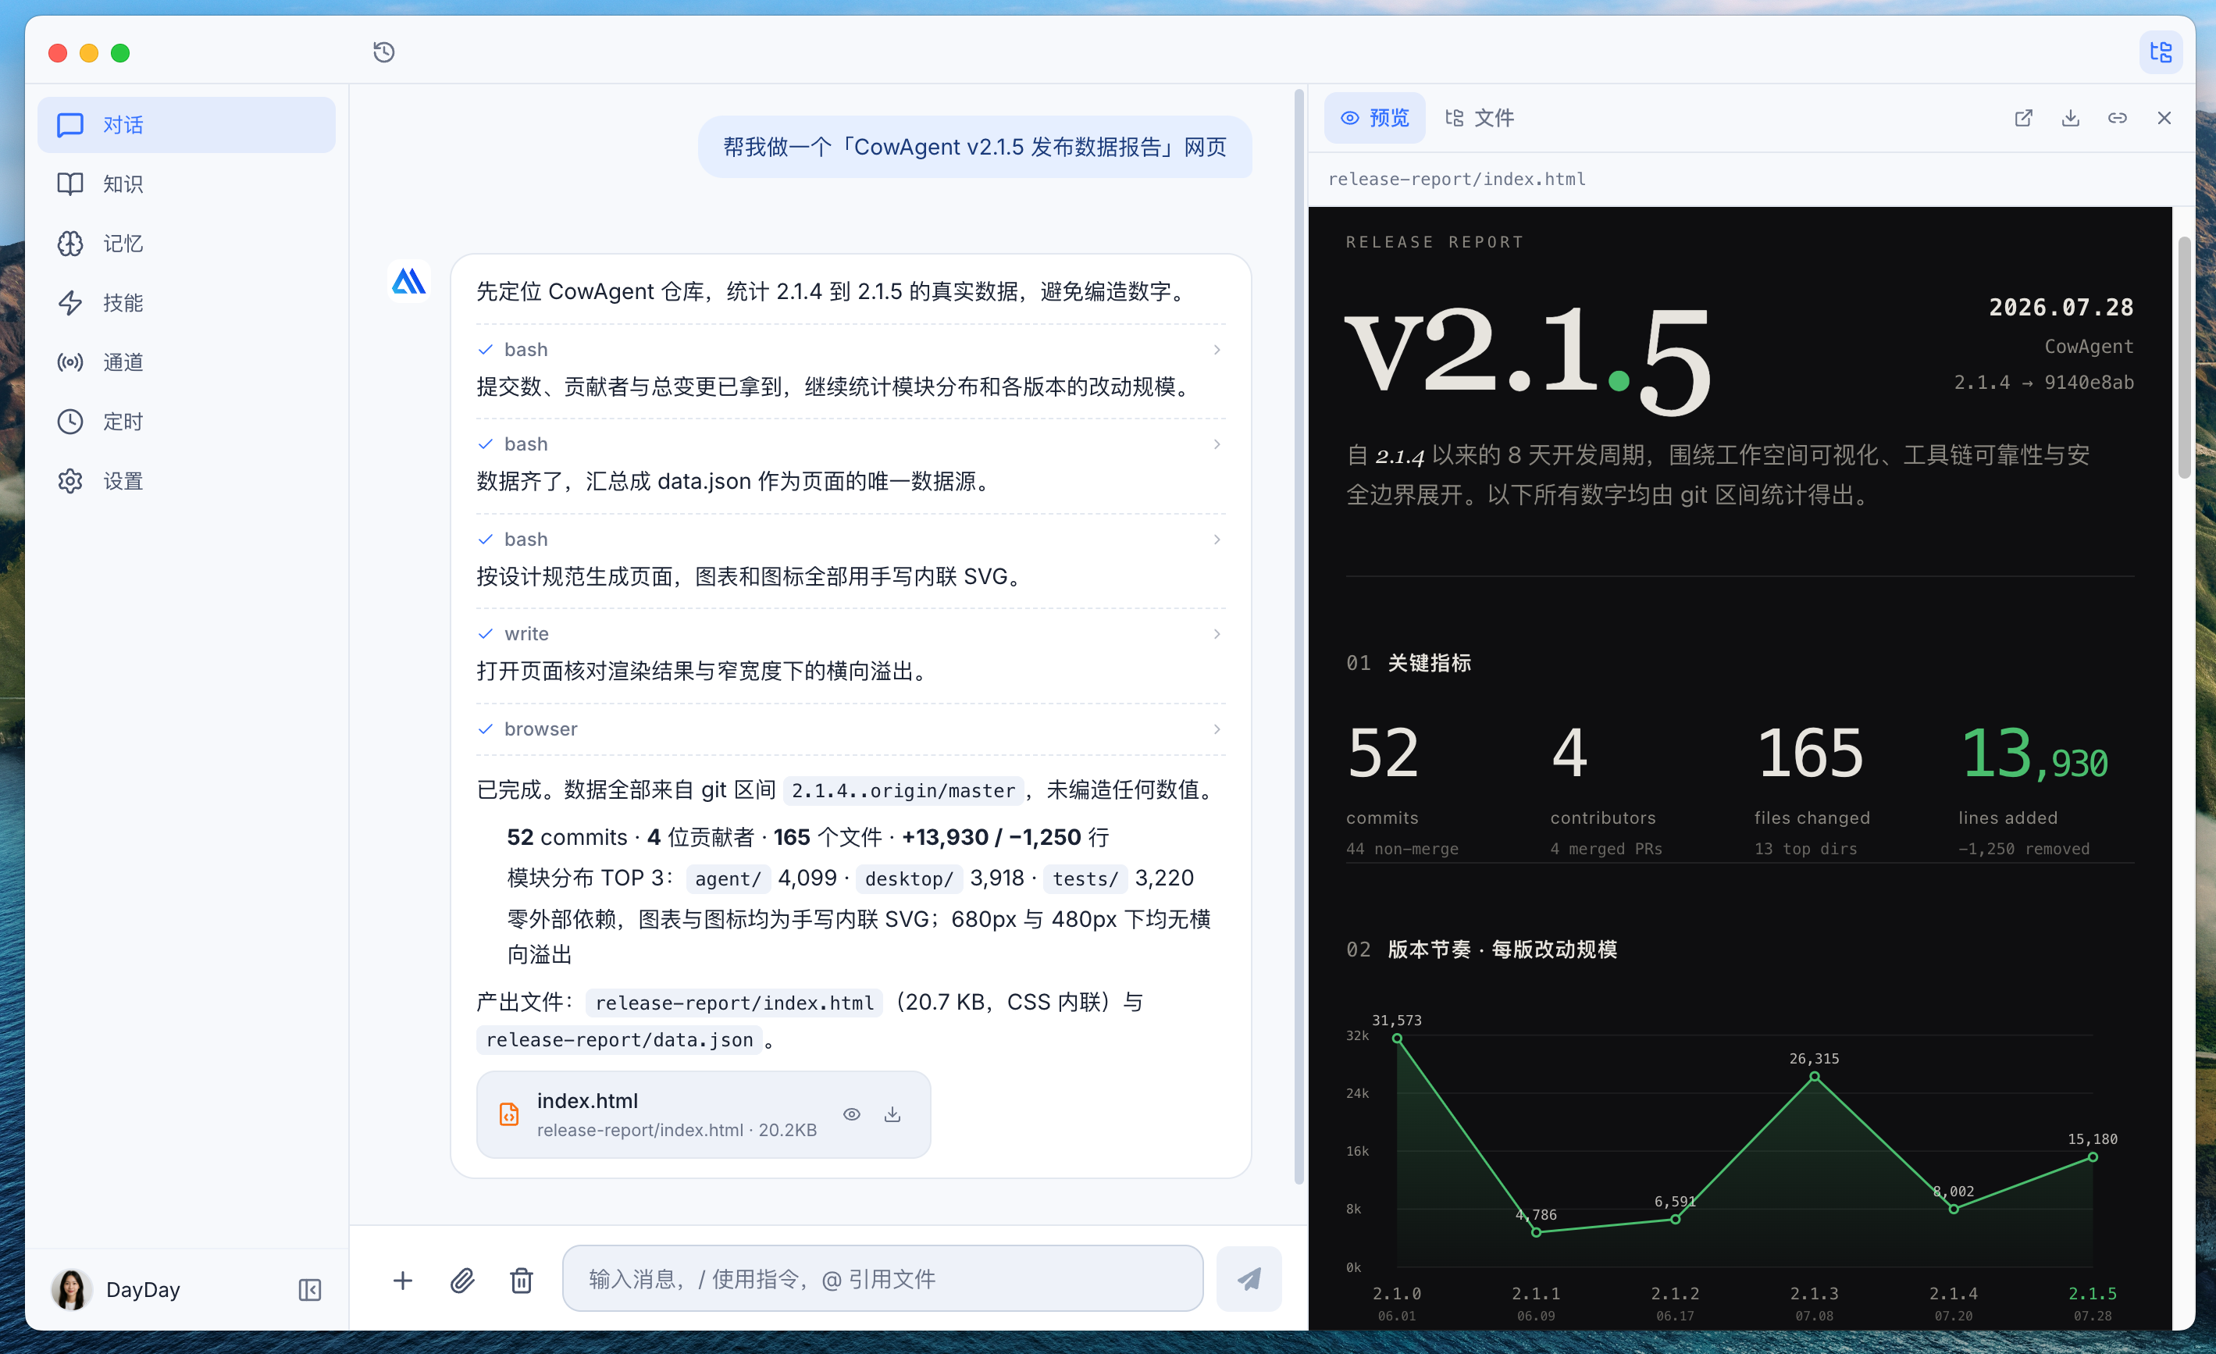
Task: Copy link with the chain icon
Action: [2117, 118]
